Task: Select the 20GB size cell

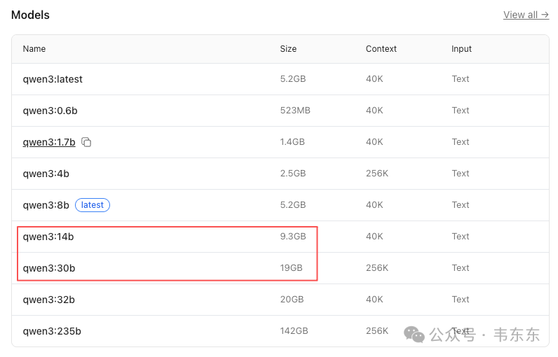Action: coord(292,300)
